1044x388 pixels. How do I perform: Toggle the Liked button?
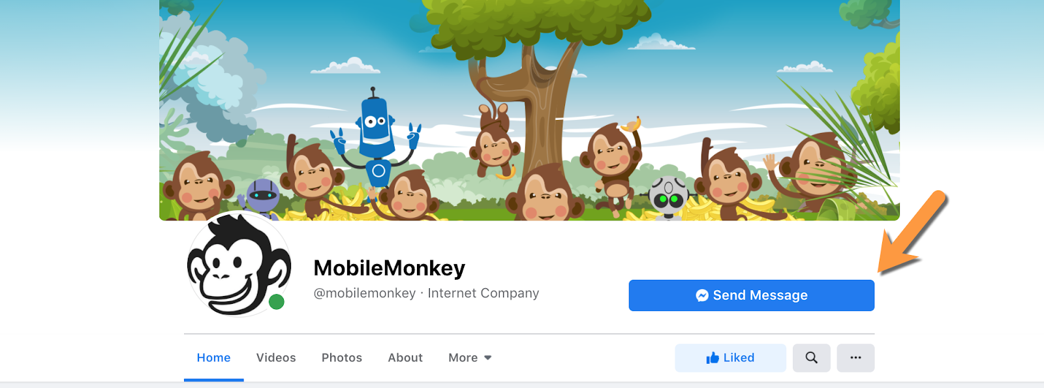coord(730,358)
